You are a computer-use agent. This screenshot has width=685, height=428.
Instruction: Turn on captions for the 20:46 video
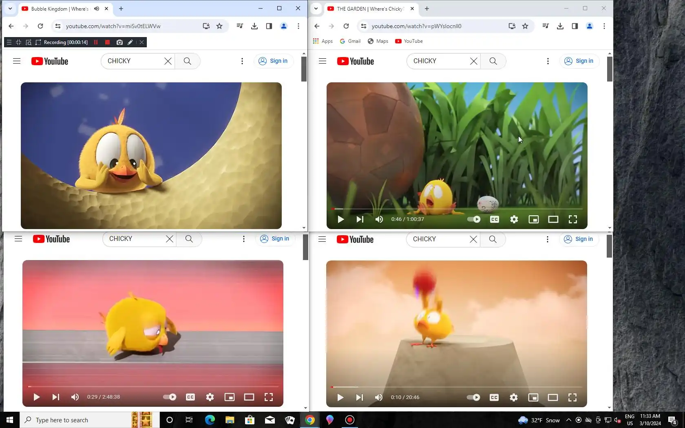(x=494, y=397)
